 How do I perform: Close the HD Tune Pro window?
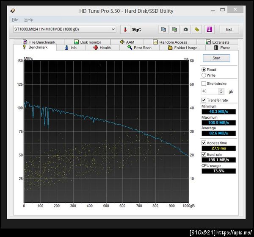pos(235,9)
